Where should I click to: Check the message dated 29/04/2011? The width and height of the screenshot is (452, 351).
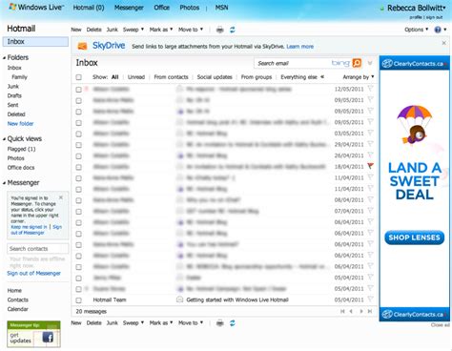coord(79,145)
